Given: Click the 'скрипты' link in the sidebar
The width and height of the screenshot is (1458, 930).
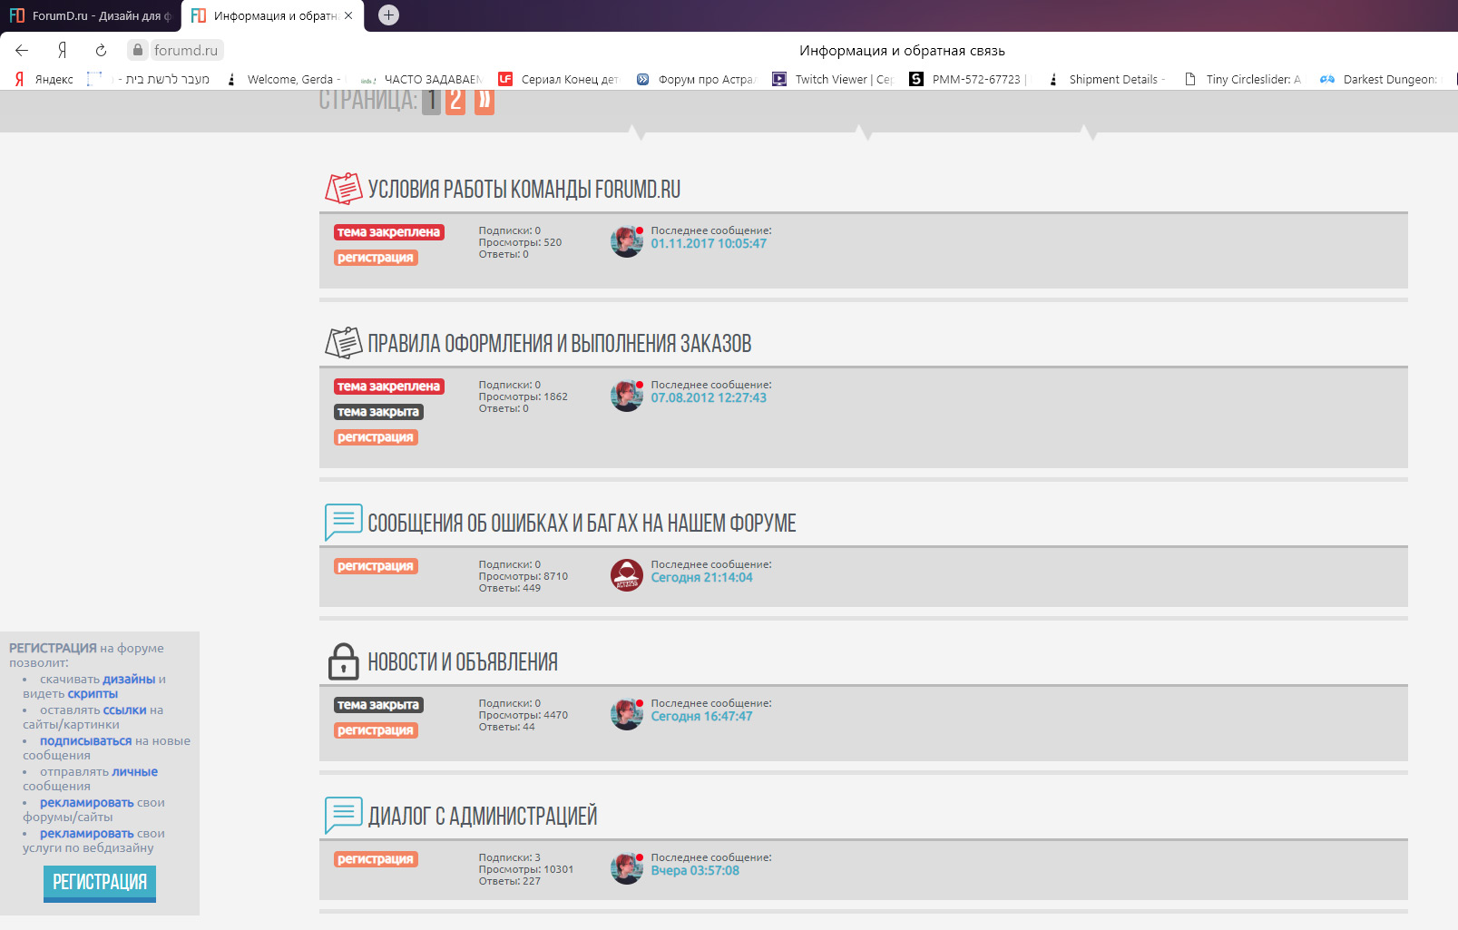Looking at the screenshot, I should coord(93,694).
